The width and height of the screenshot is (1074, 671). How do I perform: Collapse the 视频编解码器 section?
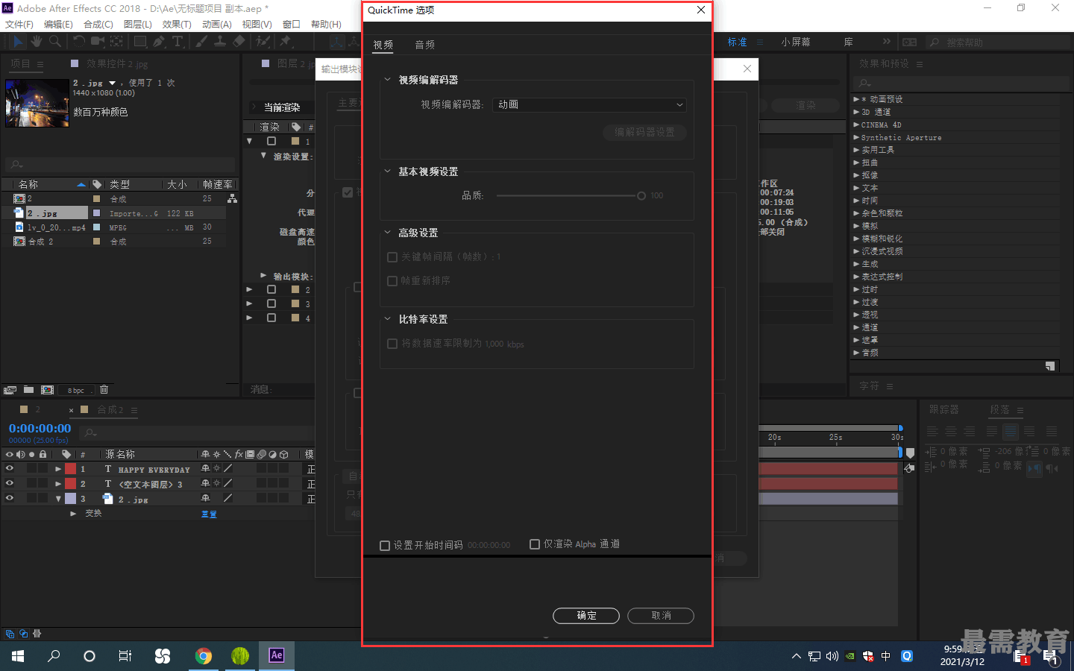point(387,80)
